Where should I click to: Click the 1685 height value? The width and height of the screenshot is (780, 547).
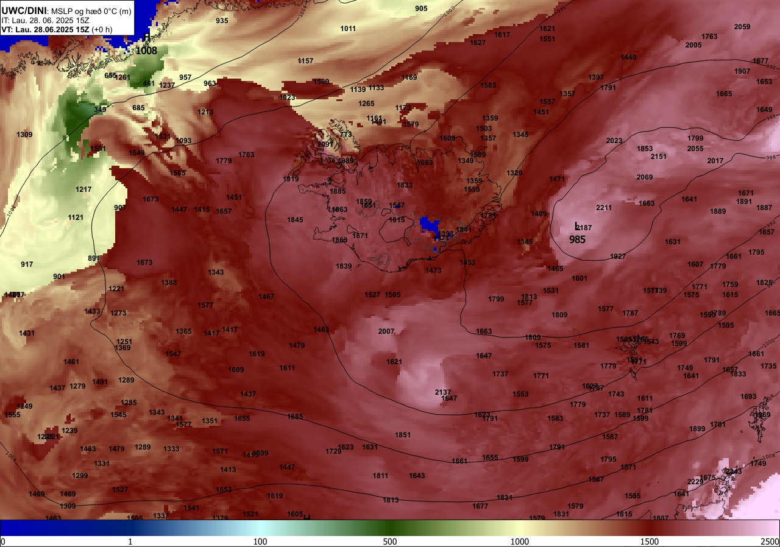295,417
